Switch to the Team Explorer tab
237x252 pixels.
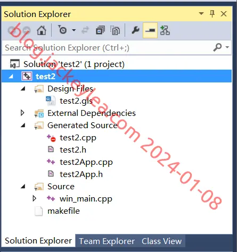107,241
